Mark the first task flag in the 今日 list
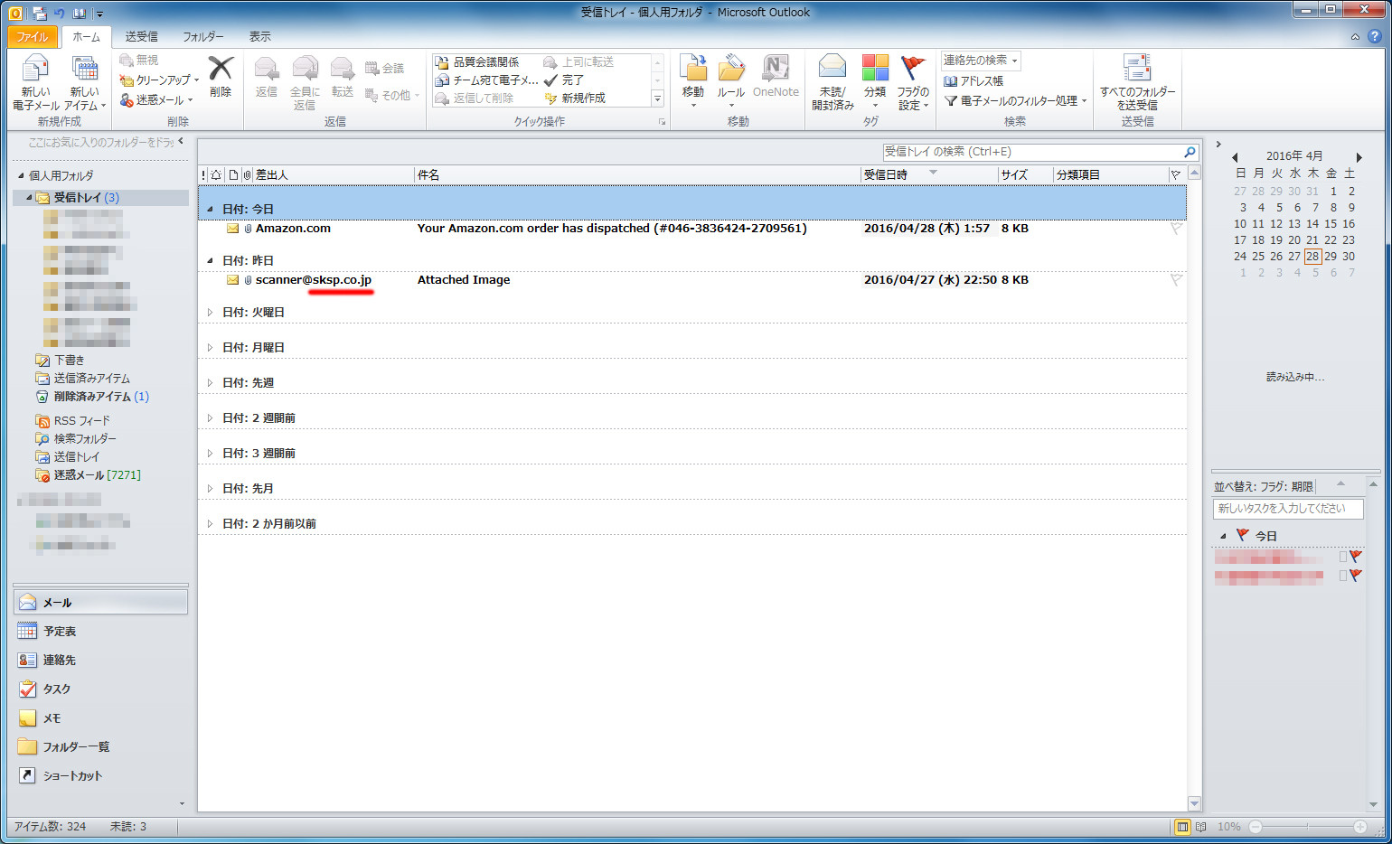The height and width of the screenshot is (844, 1392). coord(1355,557)
